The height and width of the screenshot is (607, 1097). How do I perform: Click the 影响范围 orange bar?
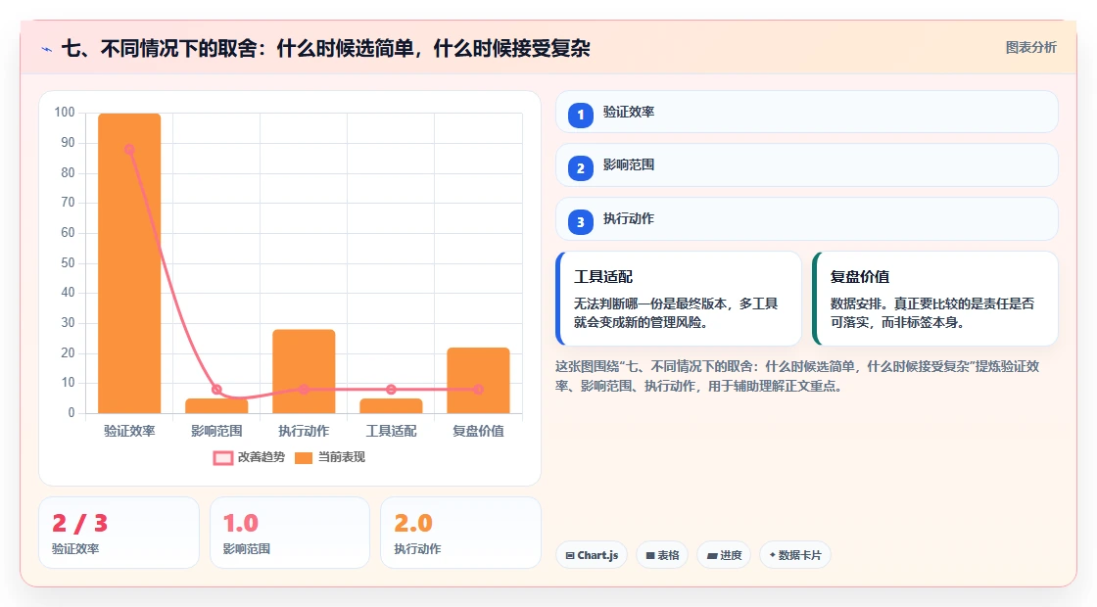tap(216, 406)
